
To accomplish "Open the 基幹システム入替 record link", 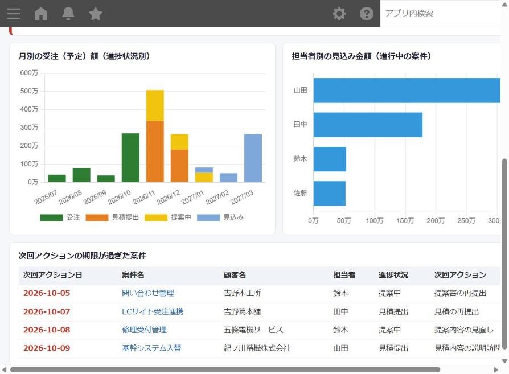I will click(x=151, y=348).
